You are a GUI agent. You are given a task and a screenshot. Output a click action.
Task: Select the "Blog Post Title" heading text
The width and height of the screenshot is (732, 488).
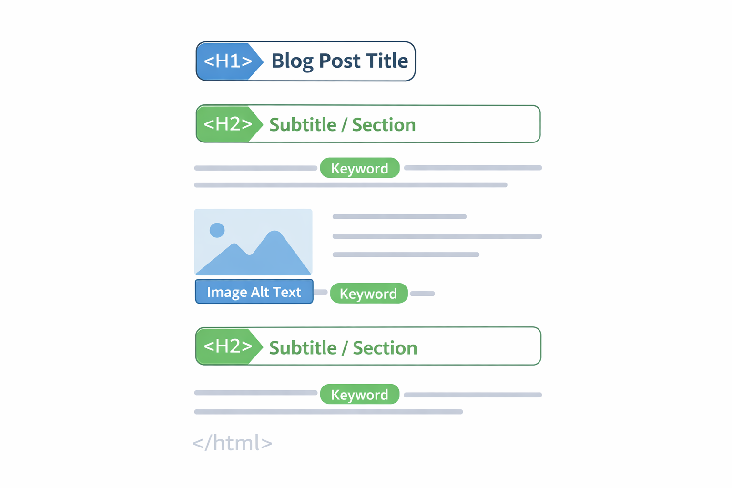(339, 61)
